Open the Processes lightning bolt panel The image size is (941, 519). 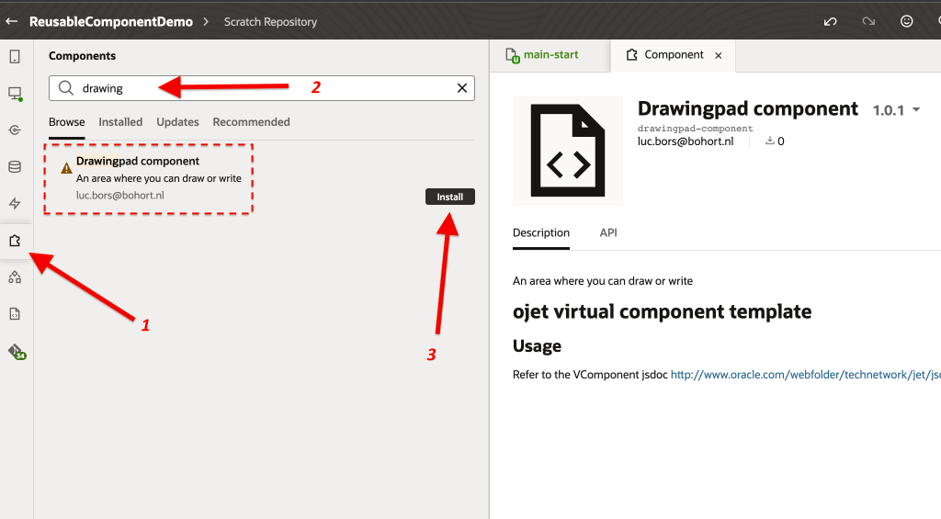click(x=15, y=204)
